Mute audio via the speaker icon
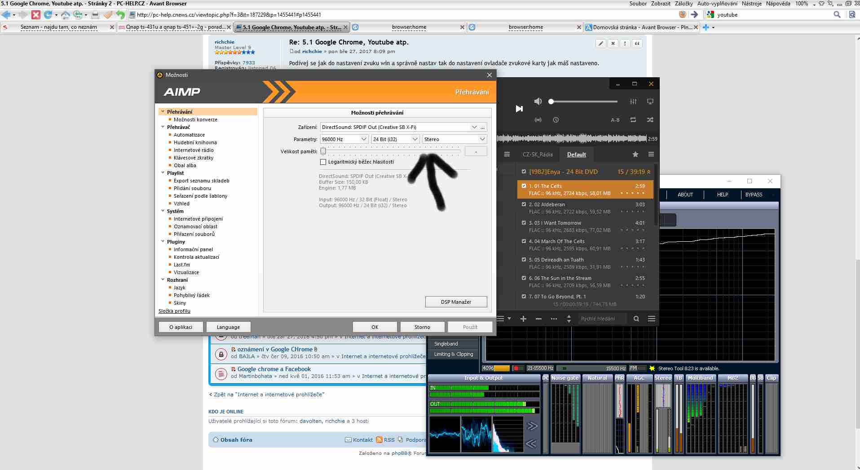Image resolution: width=860 pixels, height=470 pixels. (x=538, y=102)
